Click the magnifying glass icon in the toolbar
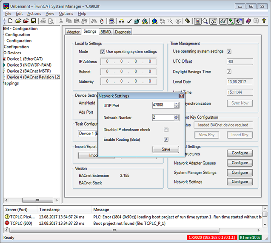The width and height of the screenshot is (271, 243). (205, 21)
